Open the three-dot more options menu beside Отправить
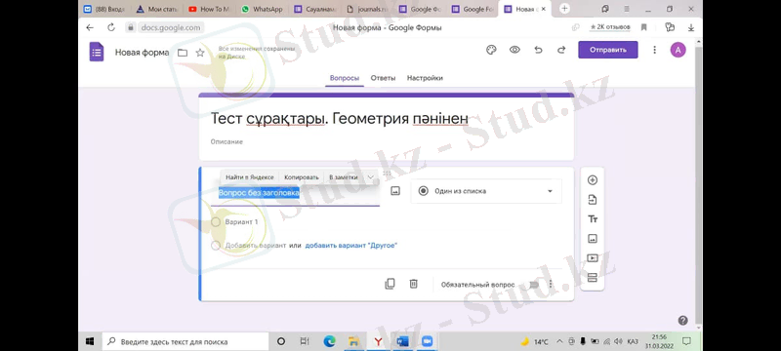The height and width of the screenshot is (351, 781). [x=654, y=50]
